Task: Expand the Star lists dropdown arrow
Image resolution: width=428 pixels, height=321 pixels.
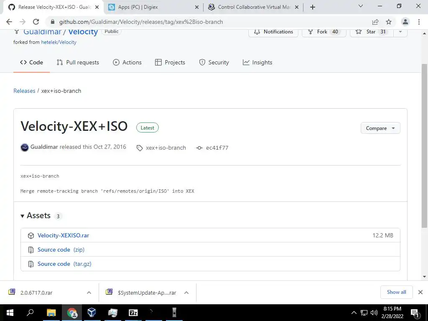Action: click(400, 32)
